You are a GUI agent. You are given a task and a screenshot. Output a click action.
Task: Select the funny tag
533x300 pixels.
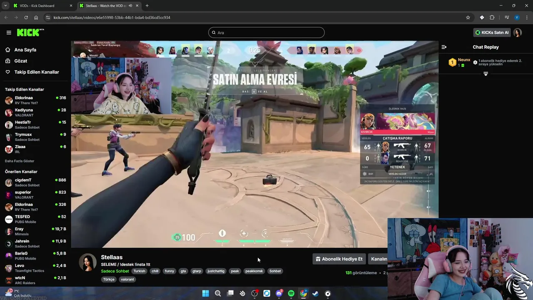tap(169, 271)
